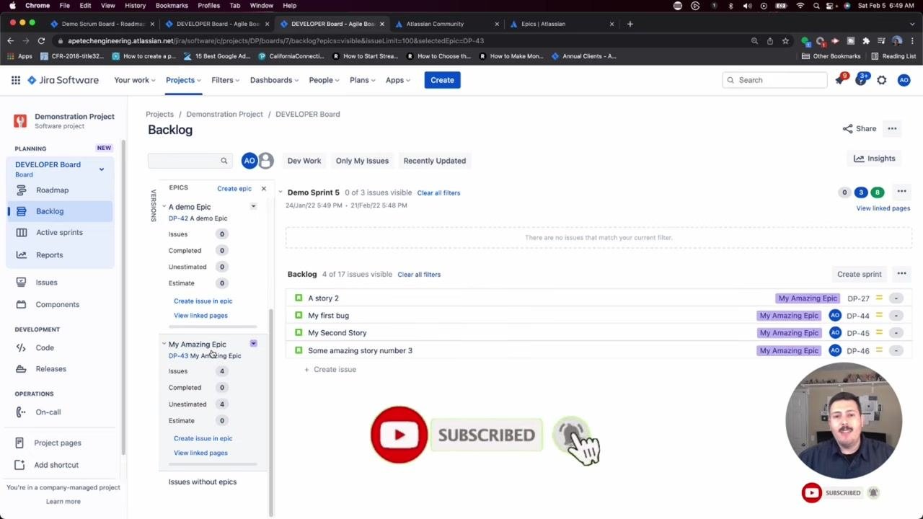This screenshot has width=923, height=519.
Task: Click the Active sprints sidebar icon
Action: tap(22, 232)
